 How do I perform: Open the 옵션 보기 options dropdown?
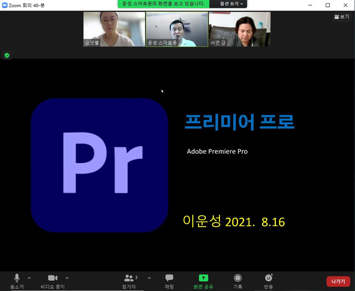click(x=228, y=4)
